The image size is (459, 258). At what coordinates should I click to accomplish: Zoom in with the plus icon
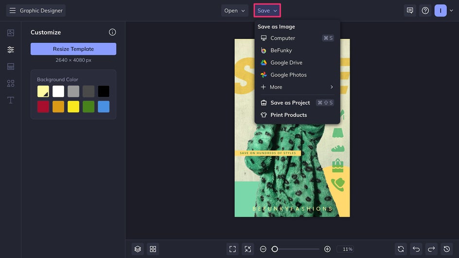(327, 249)
